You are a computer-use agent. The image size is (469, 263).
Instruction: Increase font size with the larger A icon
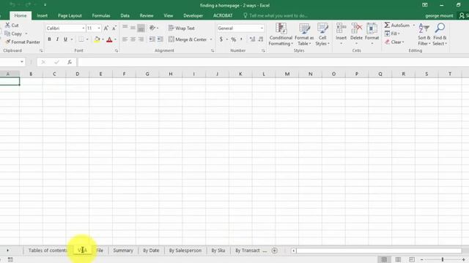[106, 28]
